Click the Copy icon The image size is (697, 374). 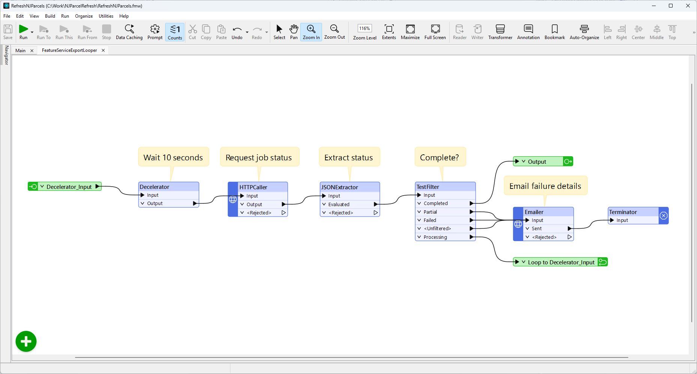[206, 32]
